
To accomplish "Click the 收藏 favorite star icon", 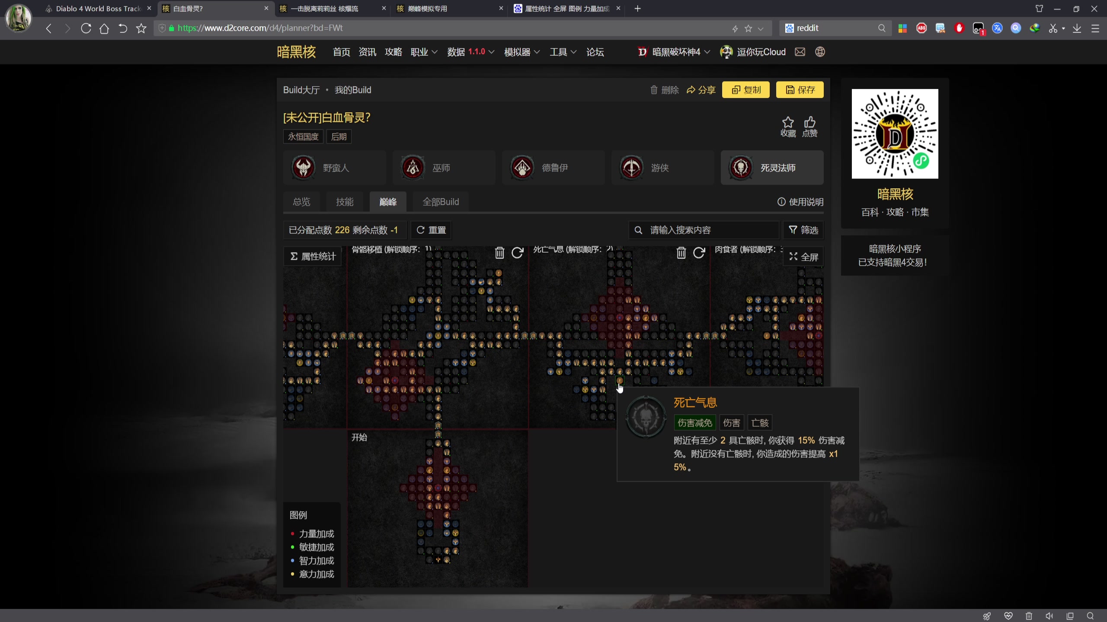I will click(x=788, y=127).
